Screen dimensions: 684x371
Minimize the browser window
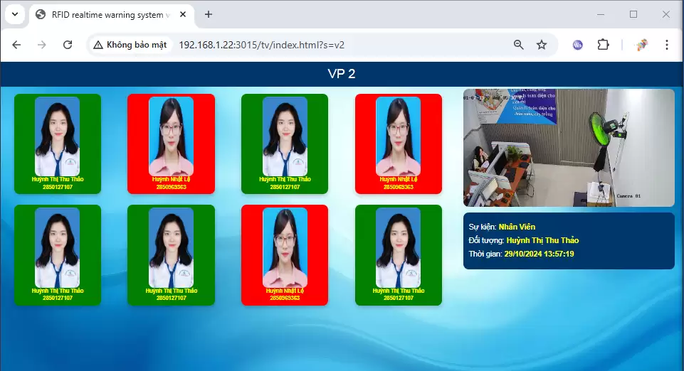pyautogui.click(x=601, y=14)
